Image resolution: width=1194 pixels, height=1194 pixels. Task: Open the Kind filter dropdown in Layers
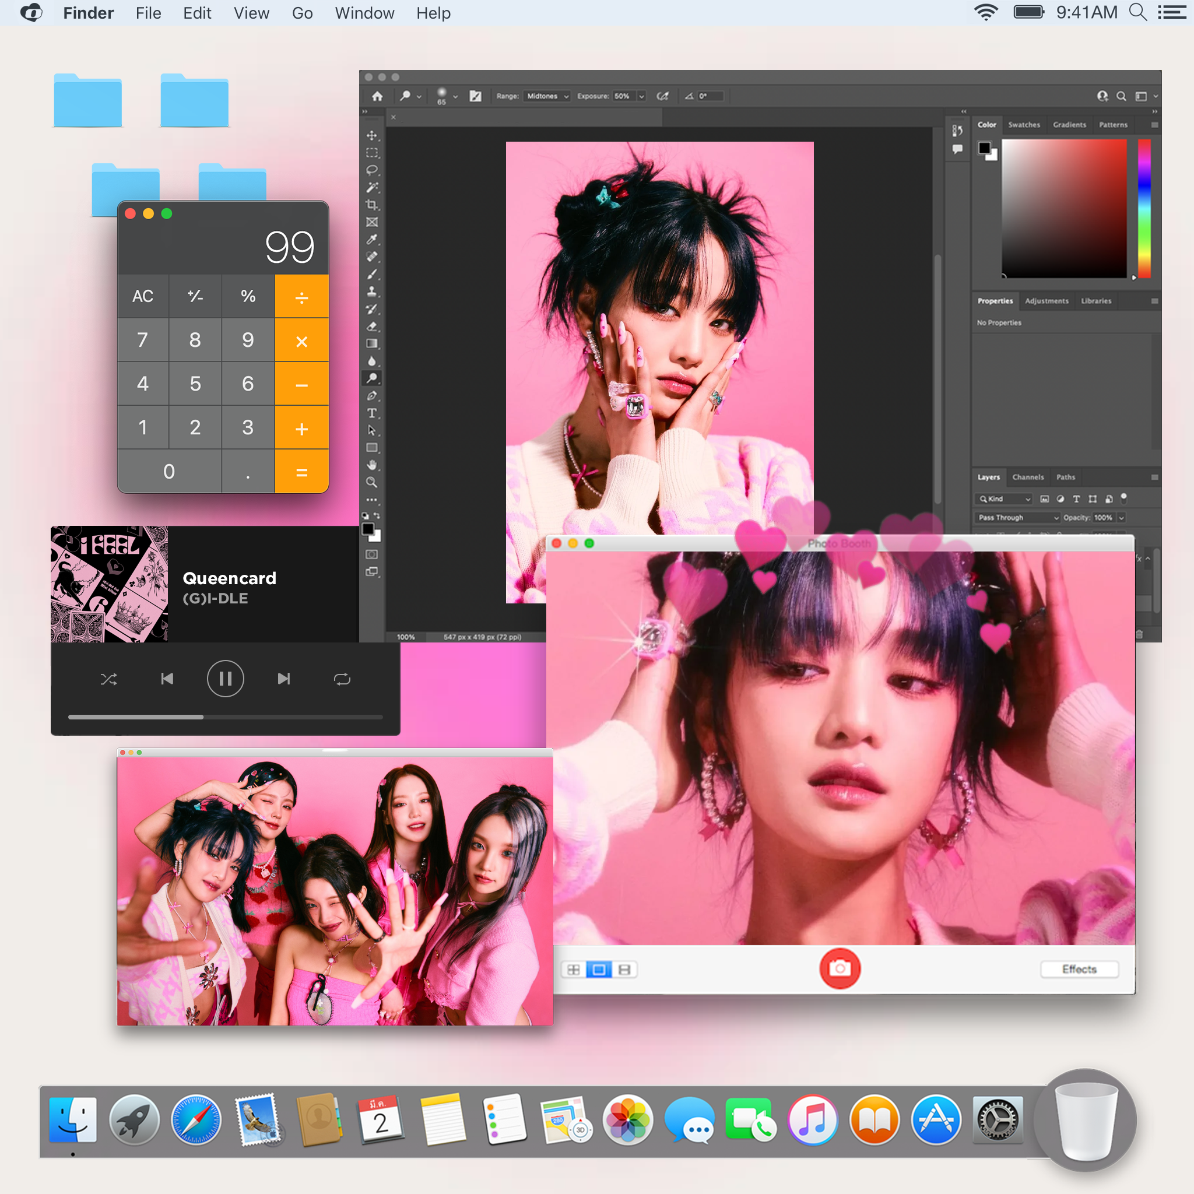pyautogui.click(x=1003, y=498)
